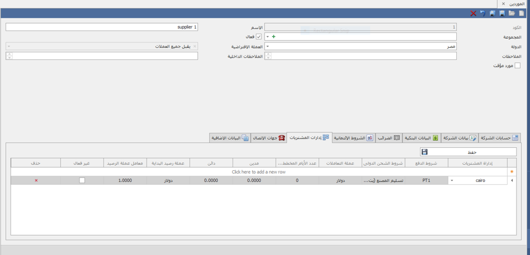Click the red X delete toolbar icon
The width and height of the screenshot is (530, 255).
[x=473, y=13]
